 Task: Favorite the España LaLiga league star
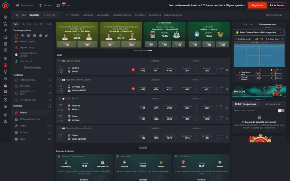click(x=60, y=61)
